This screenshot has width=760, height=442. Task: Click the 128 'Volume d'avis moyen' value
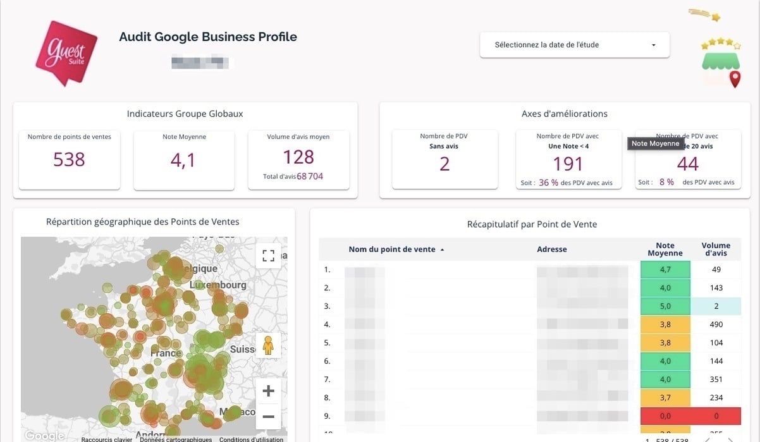298,156
